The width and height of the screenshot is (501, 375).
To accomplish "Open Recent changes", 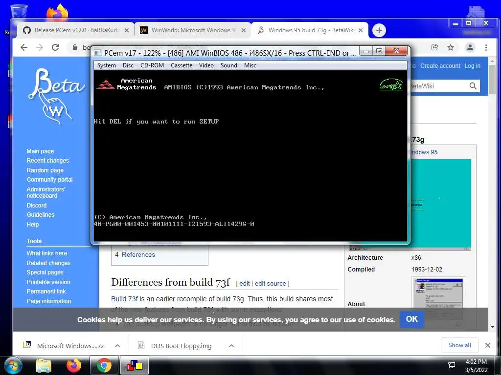I will (x=47, y=160).
